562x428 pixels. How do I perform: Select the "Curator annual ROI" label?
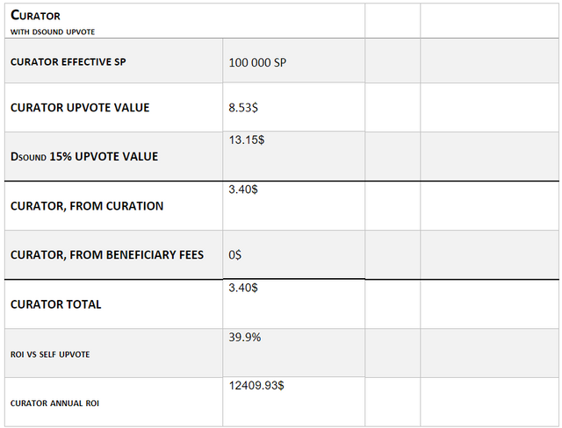[53, 403]
